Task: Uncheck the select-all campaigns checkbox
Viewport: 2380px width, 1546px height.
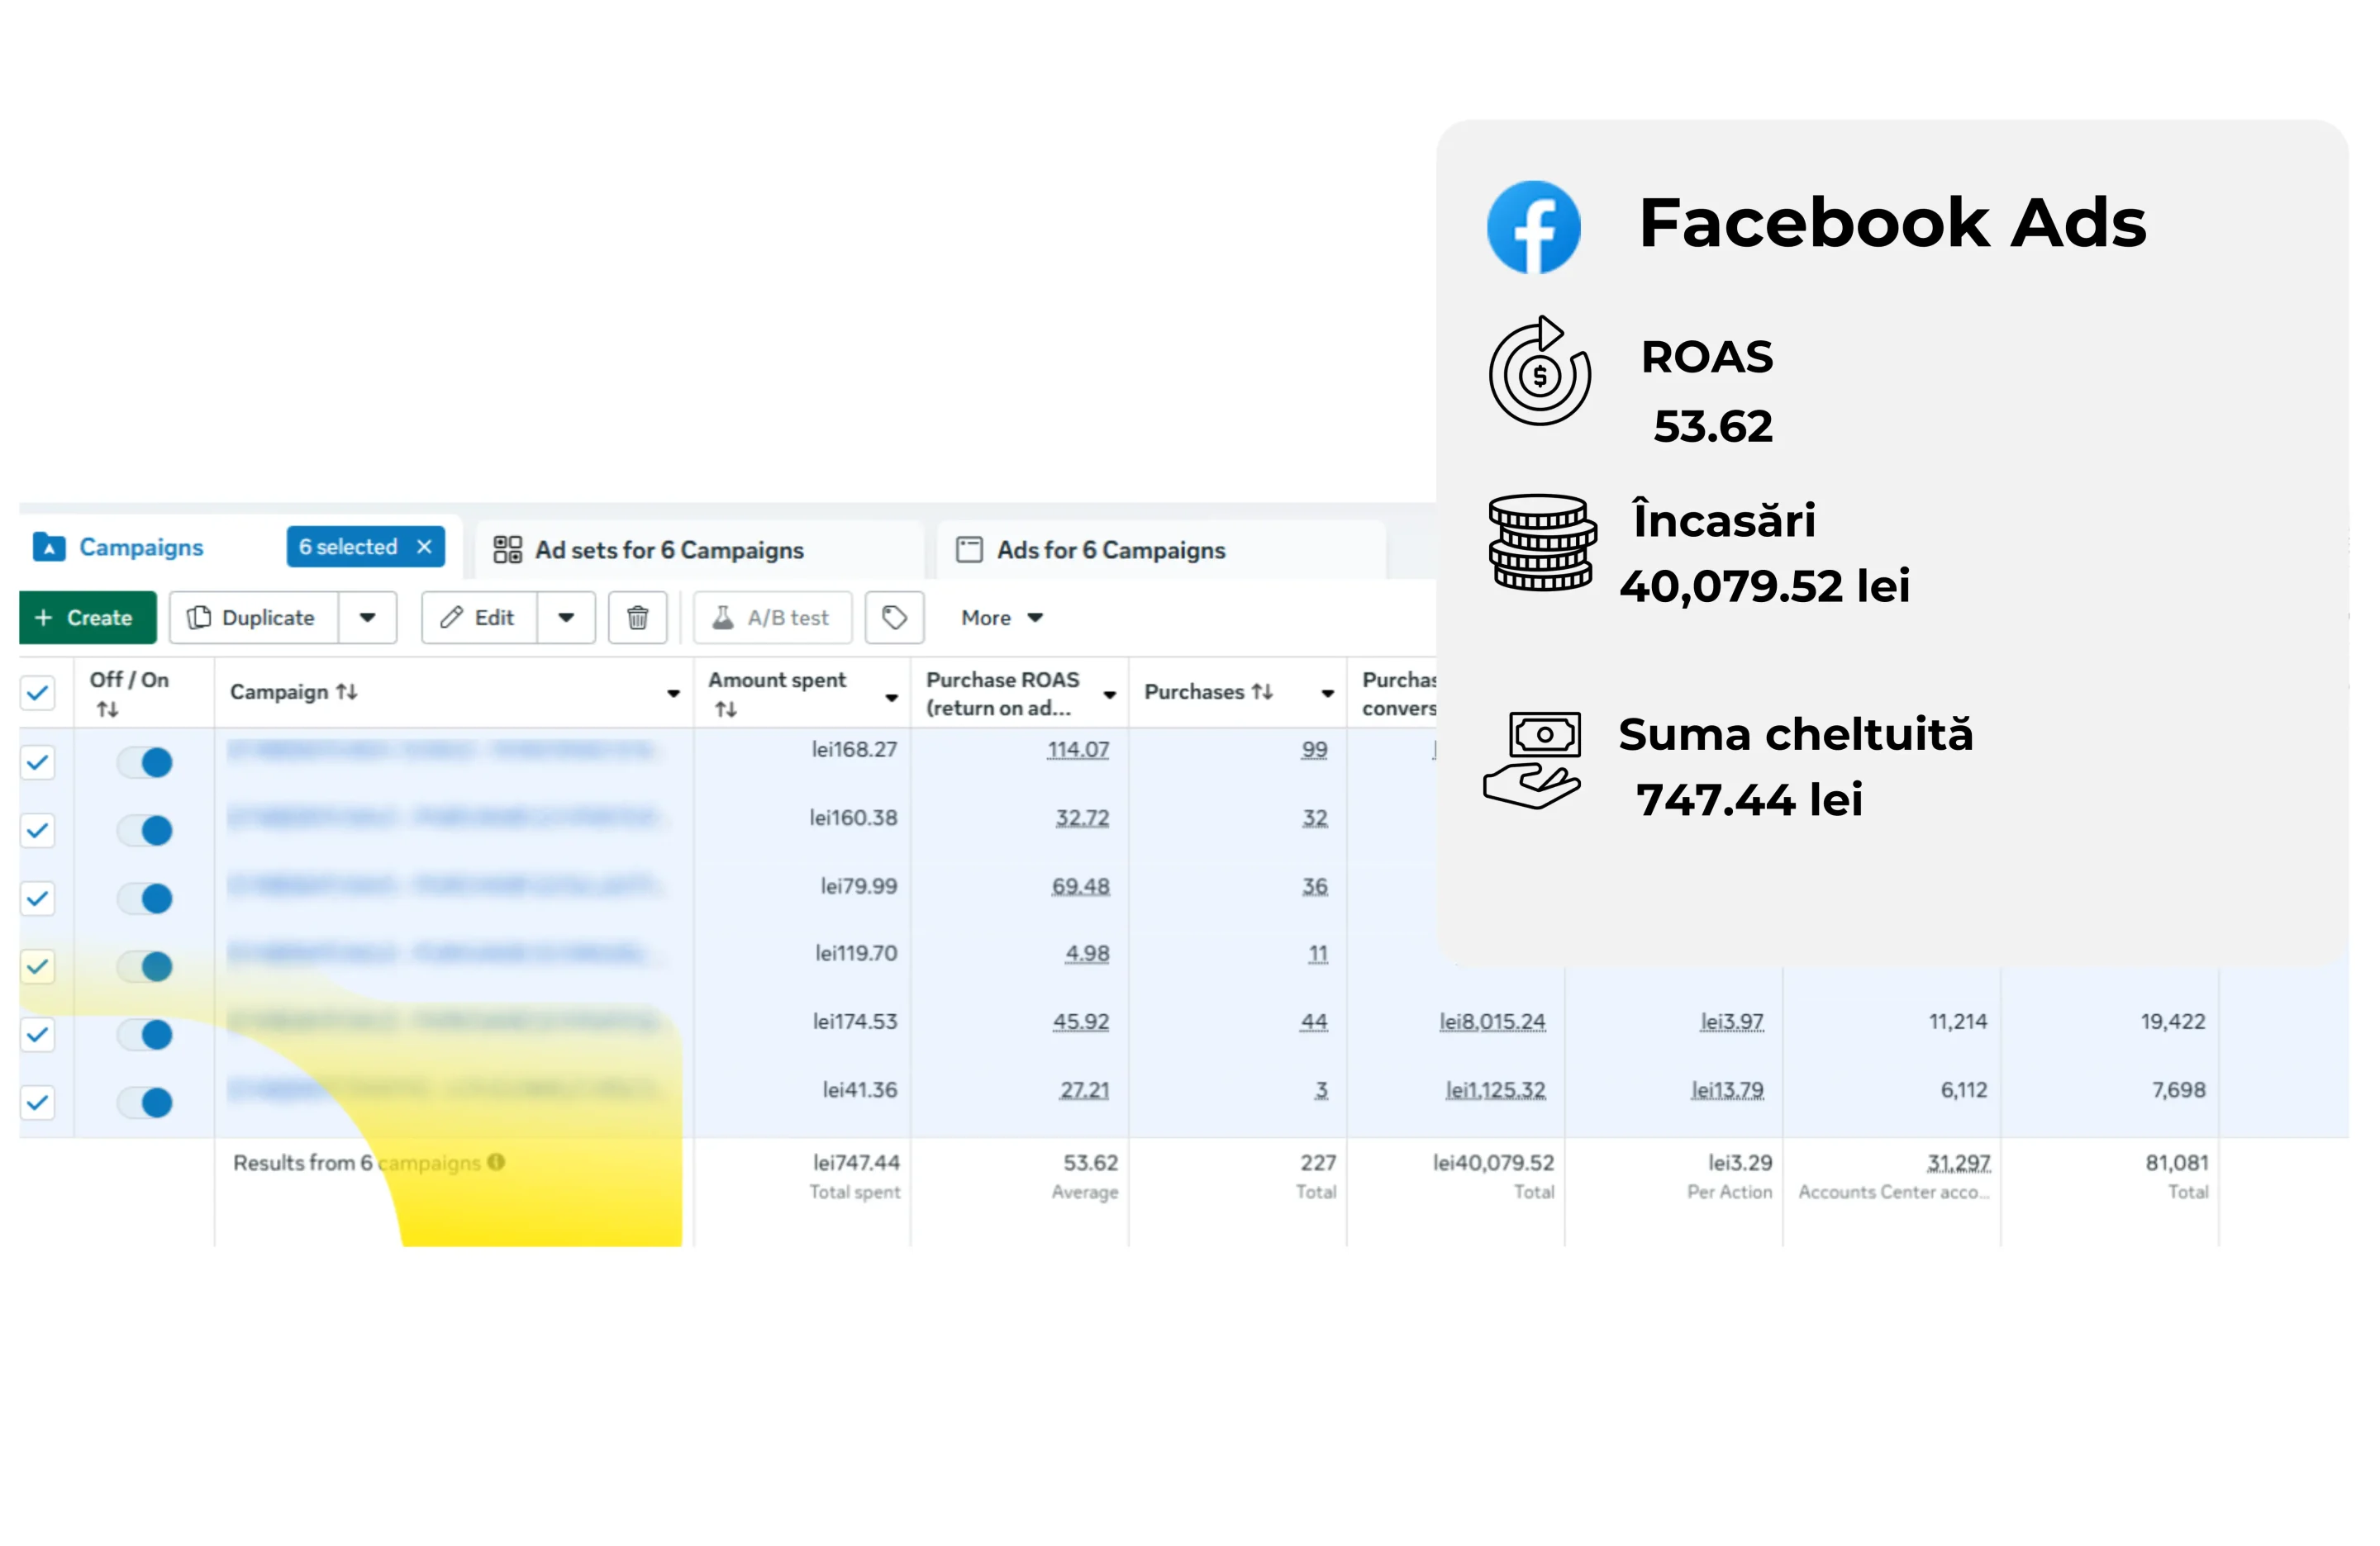Action: 38,693
